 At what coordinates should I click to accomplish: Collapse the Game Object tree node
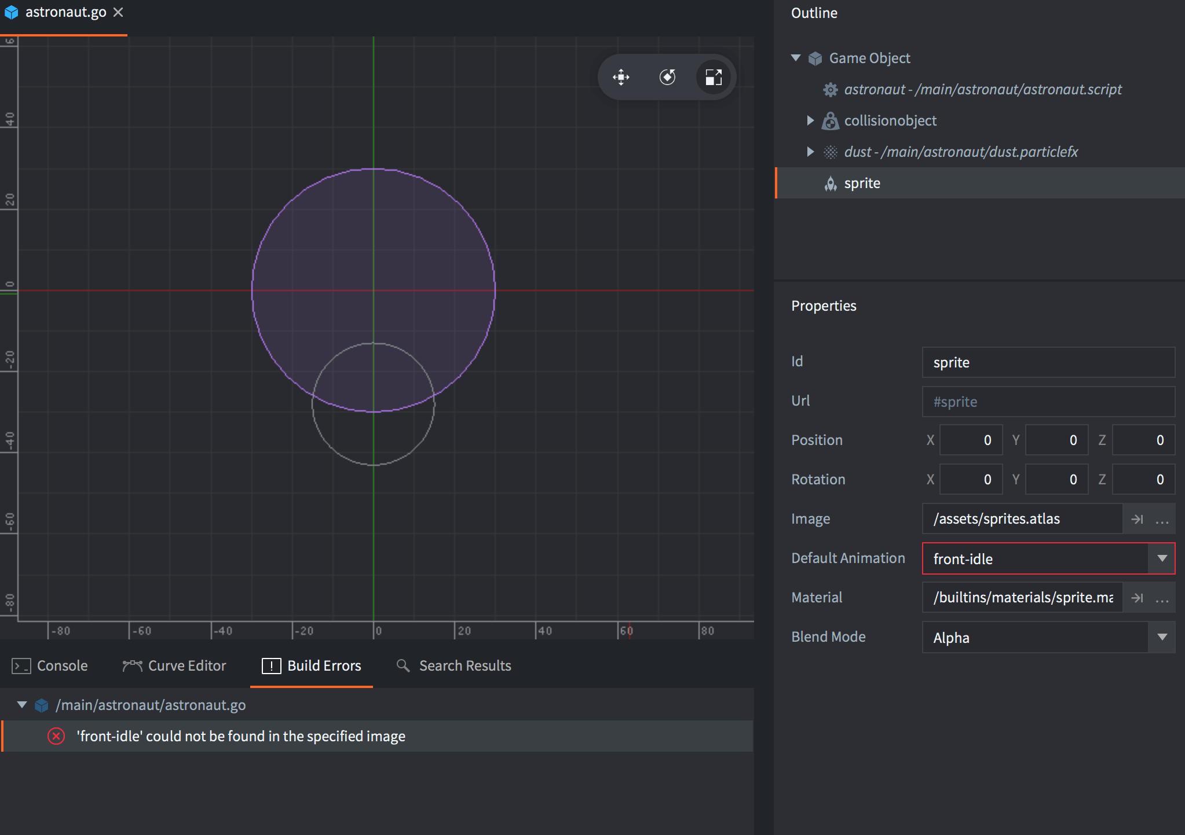pos(796,58)
